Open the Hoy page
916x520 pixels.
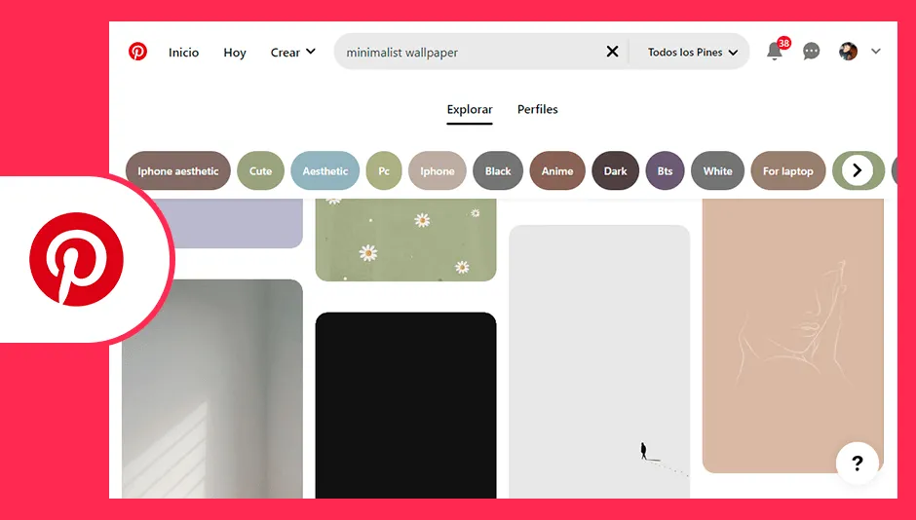(234, 53)
